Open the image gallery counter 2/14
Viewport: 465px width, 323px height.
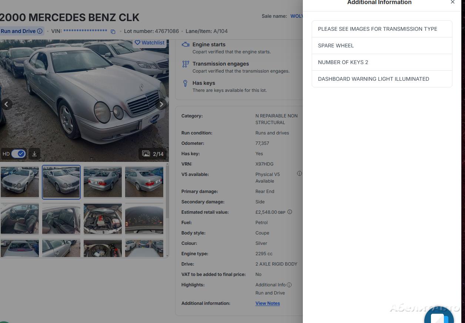[153, 154]
